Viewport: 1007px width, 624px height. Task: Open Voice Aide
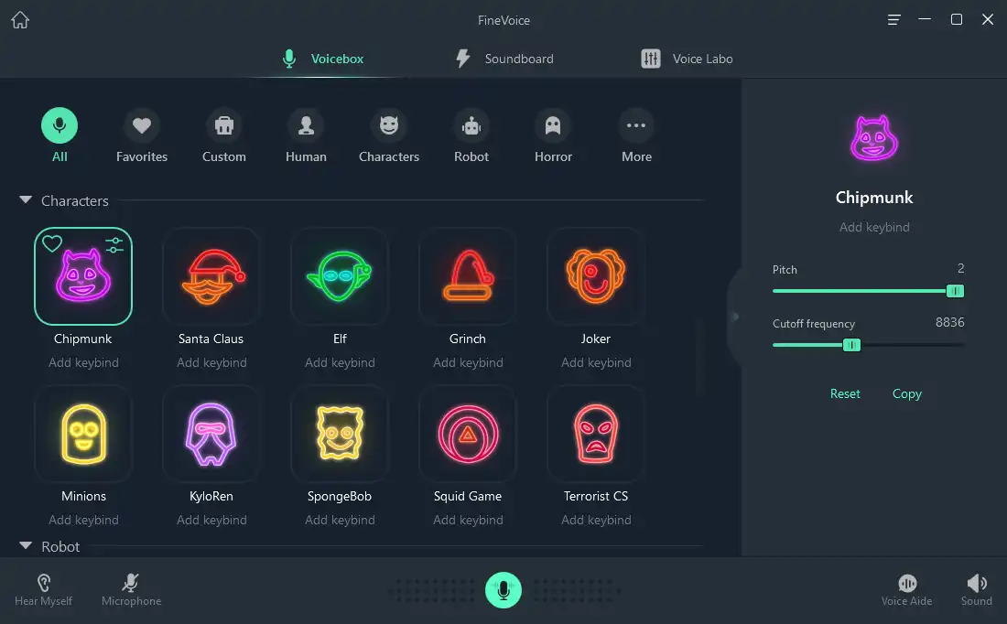click(907, 590)
